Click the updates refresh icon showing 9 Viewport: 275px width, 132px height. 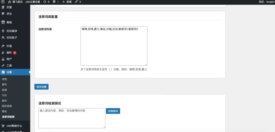(45, 2)
